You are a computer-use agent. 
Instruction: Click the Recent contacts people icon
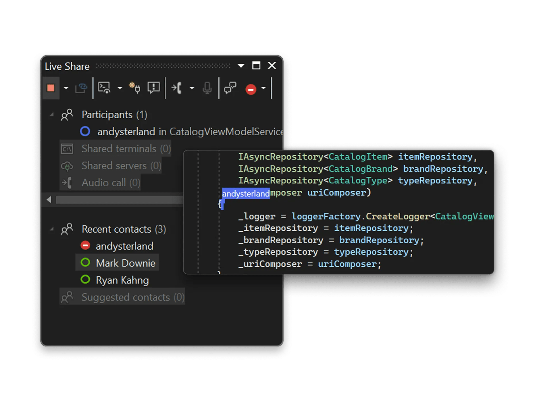[67, 229]
